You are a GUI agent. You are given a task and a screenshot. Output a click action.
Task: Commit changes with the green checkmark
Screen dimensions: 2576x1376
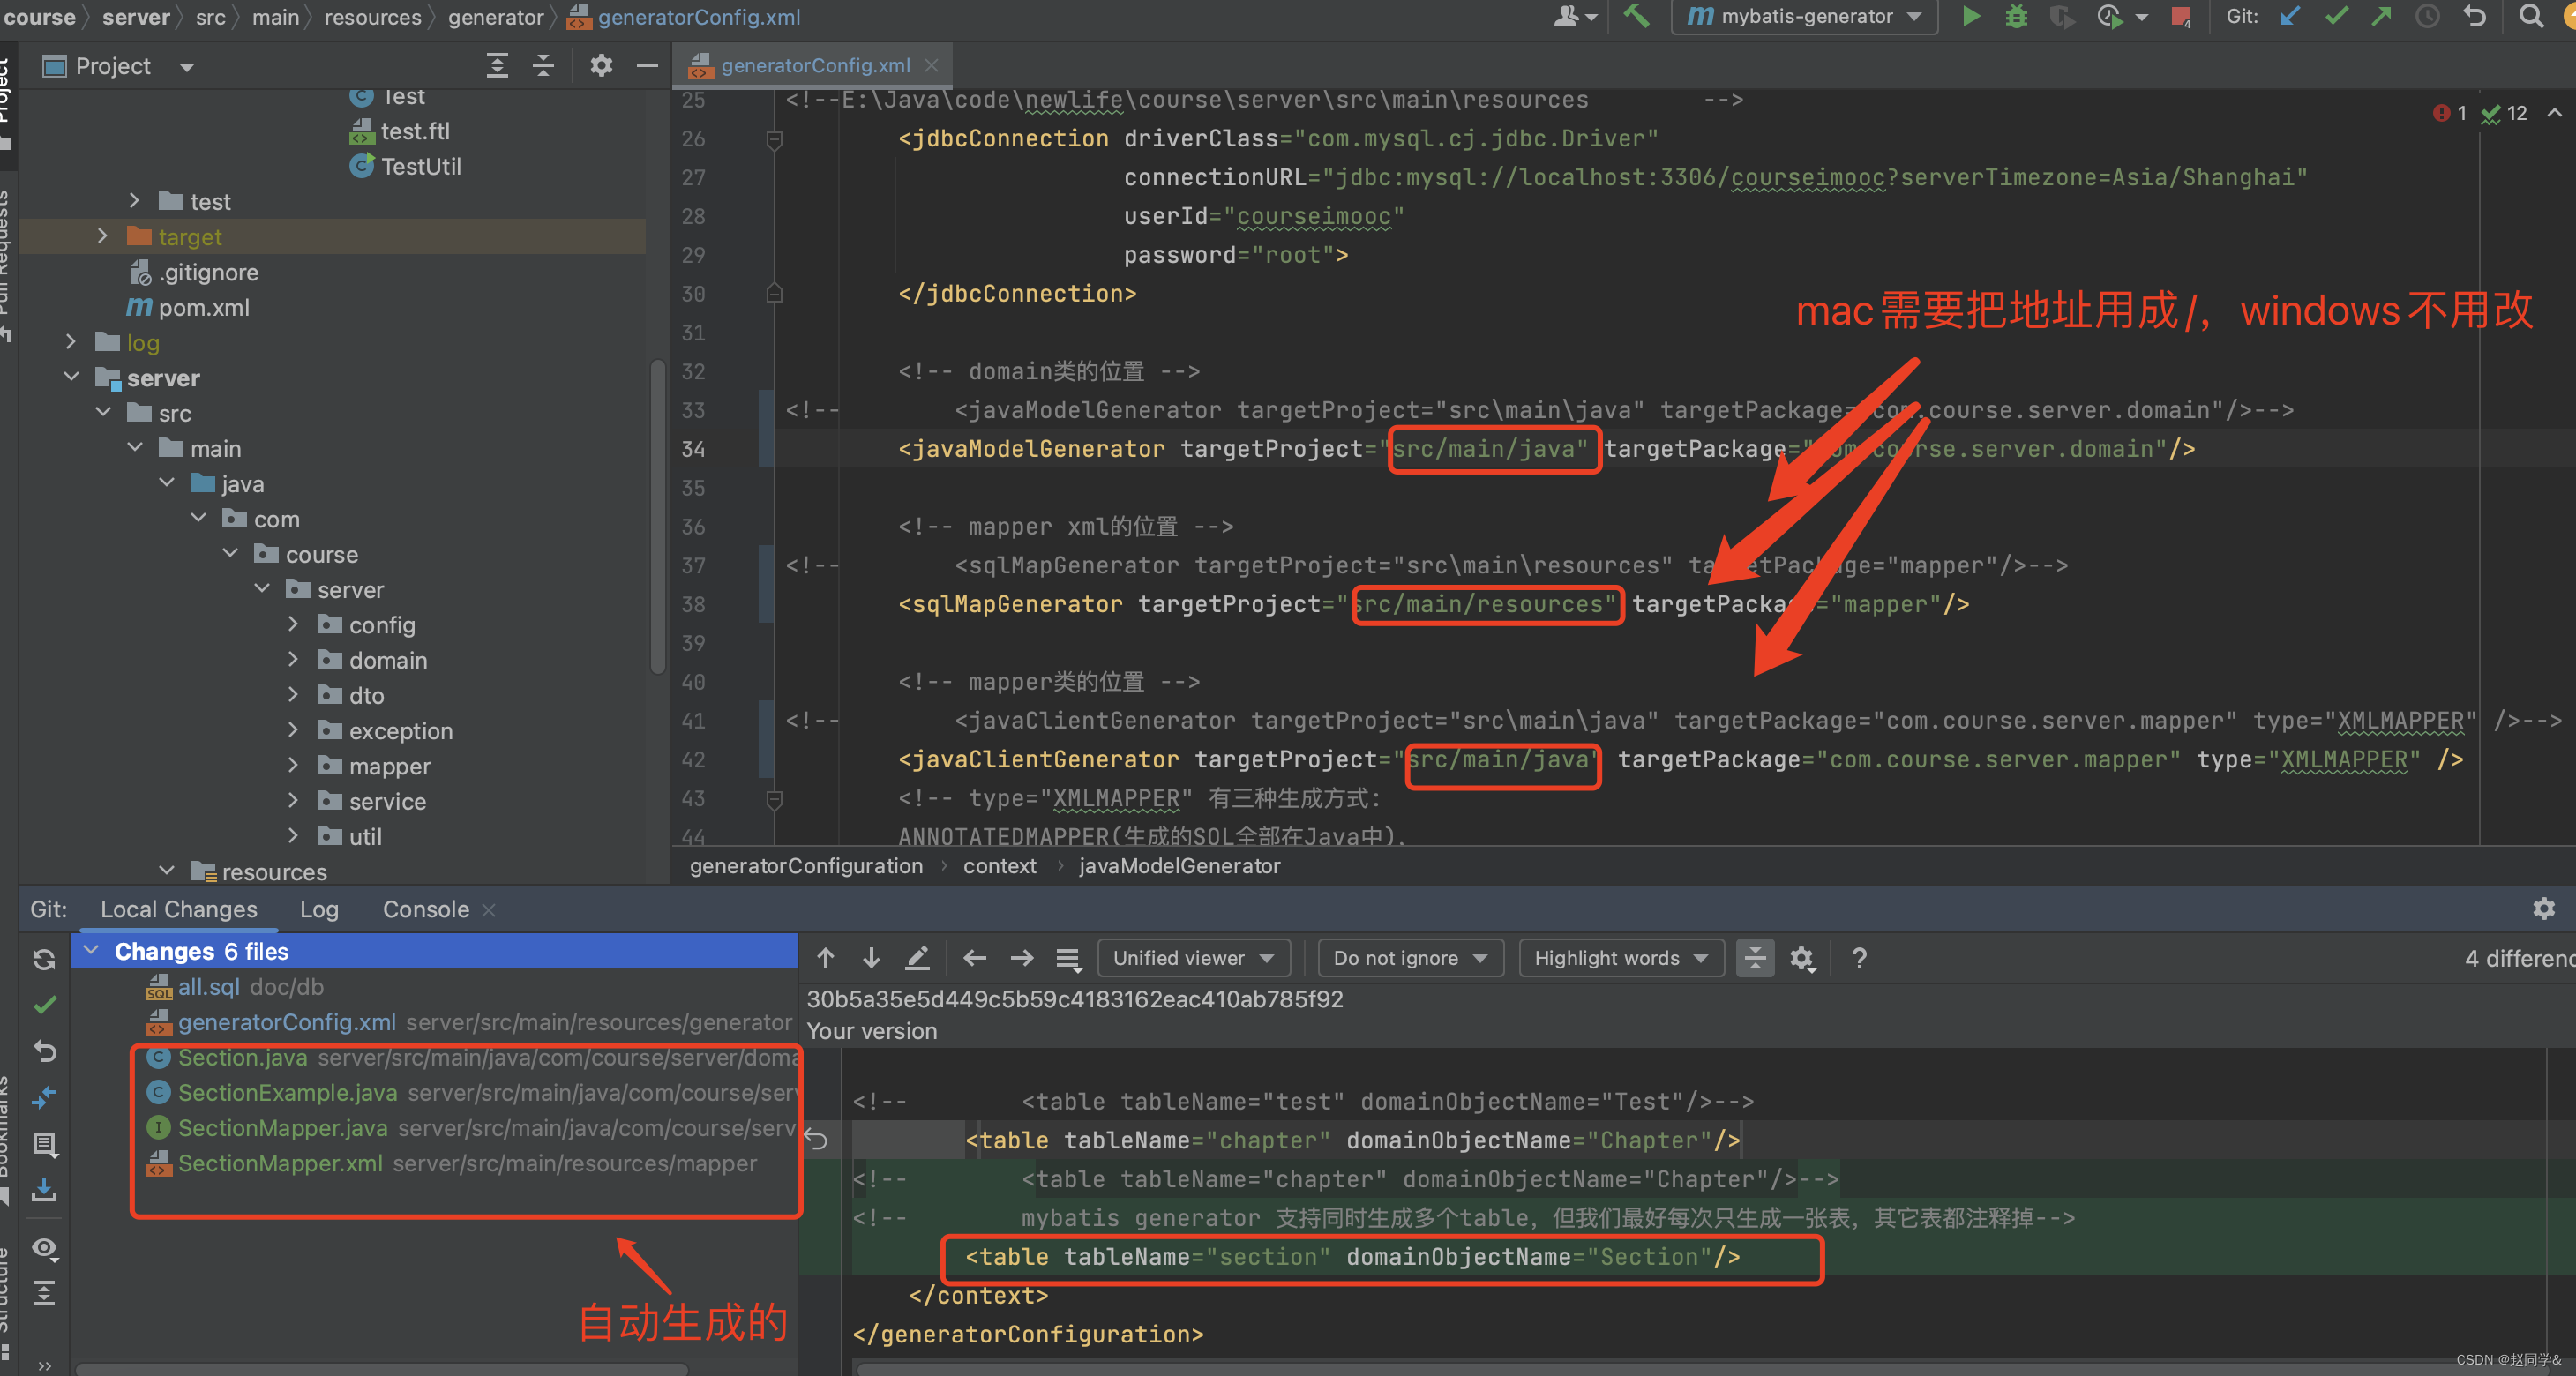2336,17
